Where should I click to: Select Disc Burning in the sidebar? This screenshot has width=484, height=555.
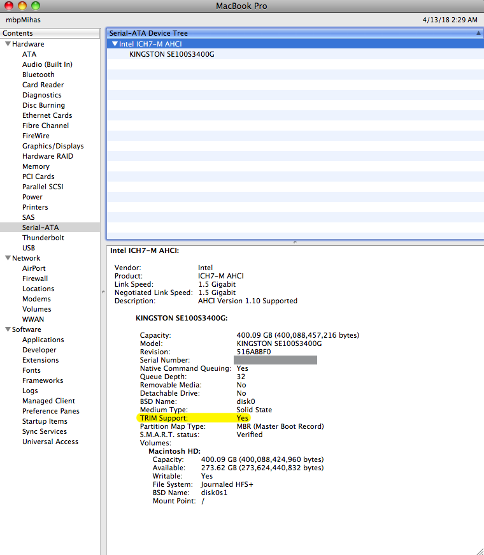(x=43, y=105)
